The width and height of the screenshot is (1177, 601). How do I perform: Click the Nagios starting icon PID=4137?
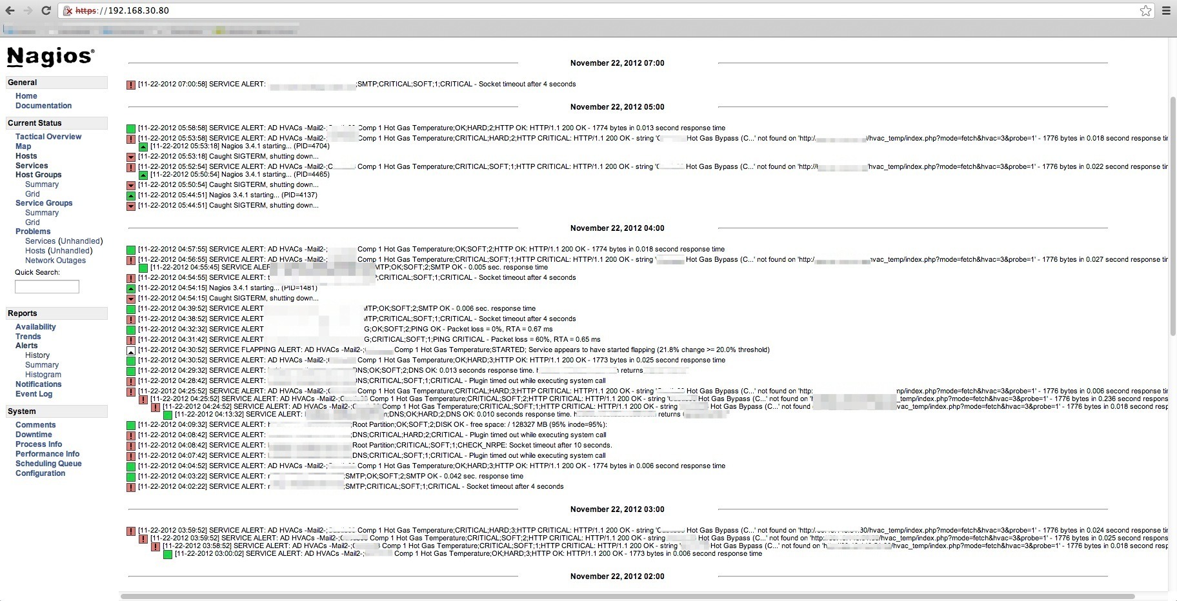pos(131,195)
